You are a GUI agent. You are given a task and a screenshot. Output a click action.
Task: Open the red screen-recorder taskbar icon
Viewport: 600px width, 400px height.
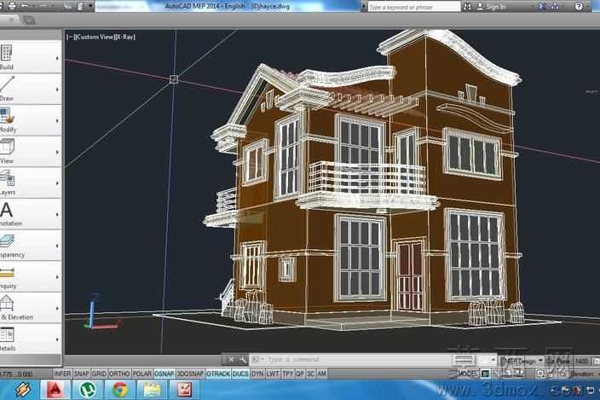[x=184, y=390]
